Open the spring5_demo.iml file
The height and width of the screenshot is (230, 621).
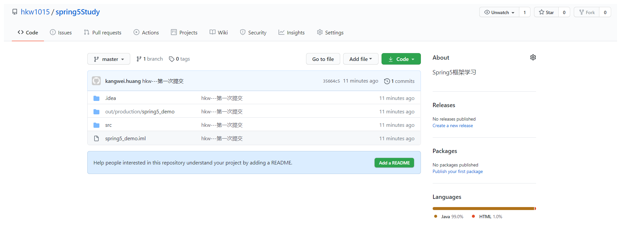click(x=125, y=139)
